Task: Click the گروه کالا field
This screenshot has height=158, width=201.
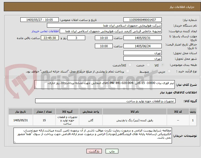Action: tap(105, 101)
